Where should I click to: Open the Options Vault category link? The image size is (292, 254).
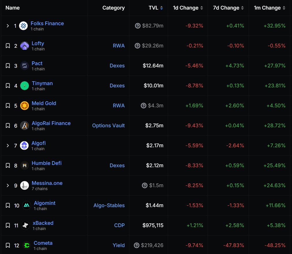tap(108, 126)
